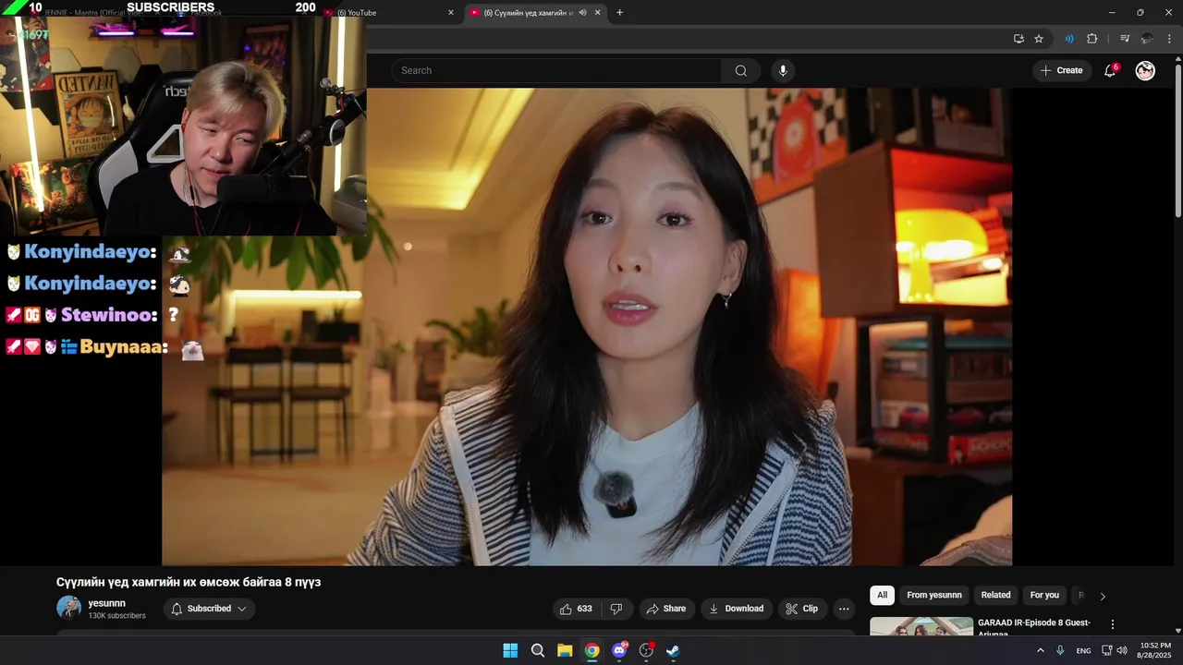Open the Extensions puzzle icon
This screenshot has width=1183, height=665.
coord(1092,39)
